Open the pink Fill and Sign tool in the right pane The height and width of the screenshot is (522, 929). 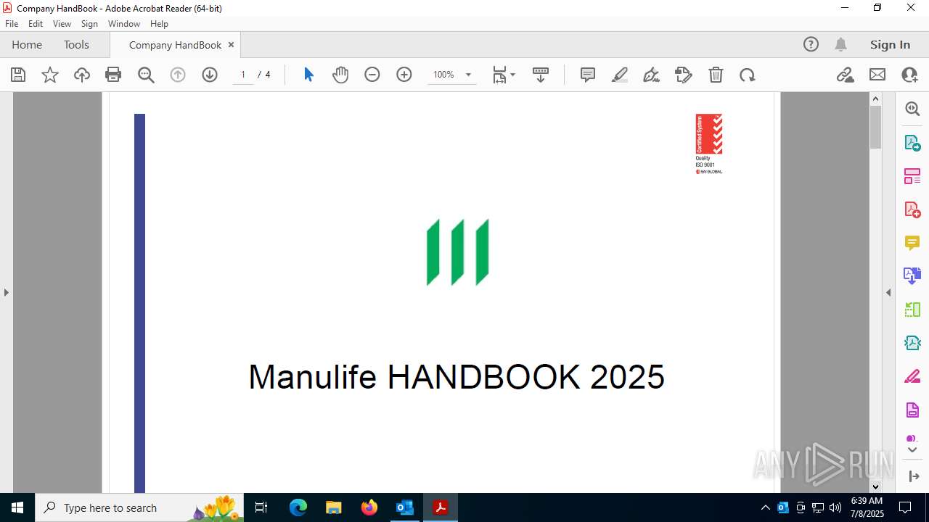(x=912, y=377)
